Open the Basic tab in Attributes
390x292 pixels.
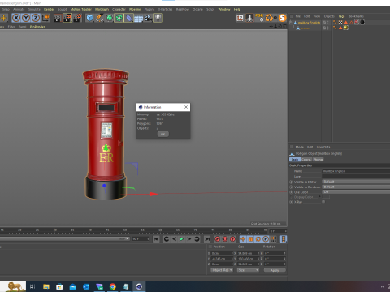[295, 160]
